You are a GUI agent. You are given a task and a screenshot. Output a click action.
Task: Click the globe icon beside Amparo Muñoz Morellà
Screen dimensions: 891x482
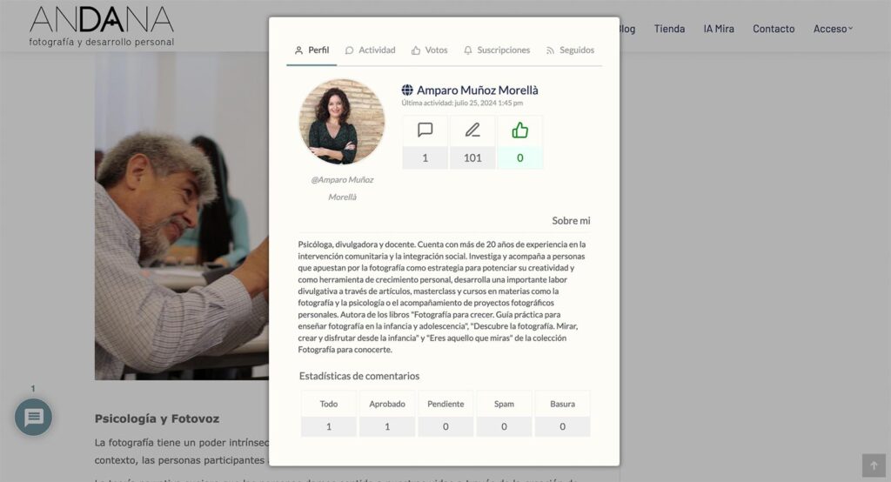[x=407, y=90]
